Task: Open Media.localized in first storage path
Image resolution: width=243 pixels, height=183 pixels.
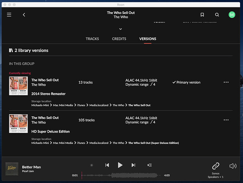Action: tap(99, 105)
